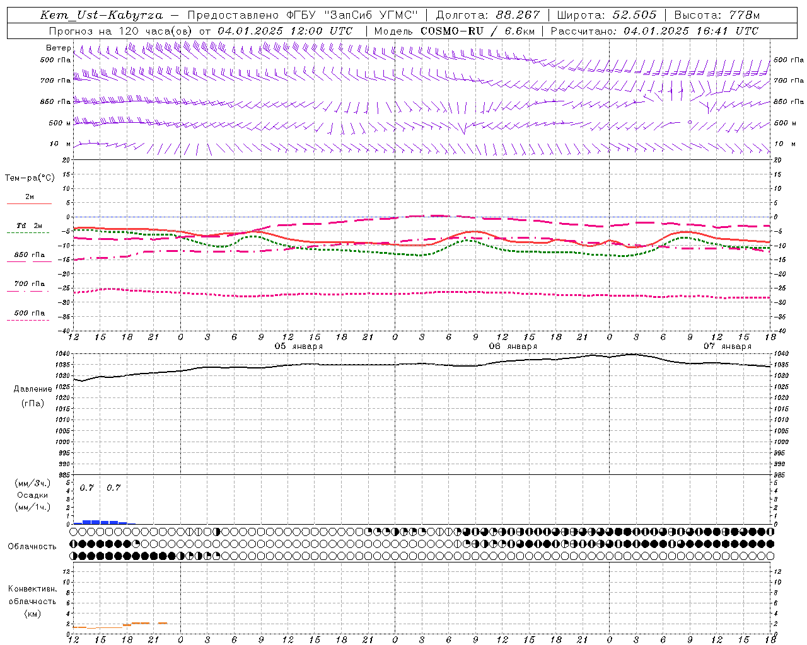Screen dimensions: 807x645
Task: Select the "Давление" pressure panel label
Action: point(33,389)
